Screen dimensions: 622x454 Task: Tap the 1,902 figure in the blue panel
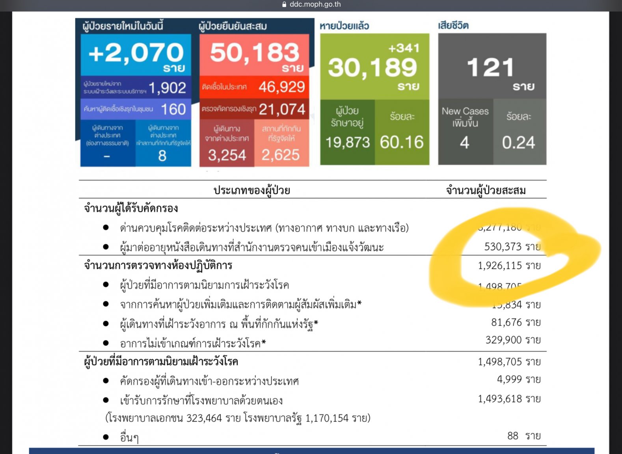(x=168, y=88)
